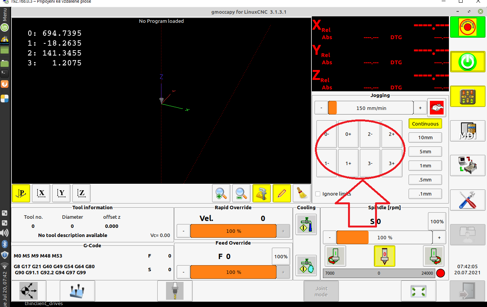The width and height of the screenshot is (487, 307).
Task: Click the volume speaker tray icon
Action: pos(5,233)
